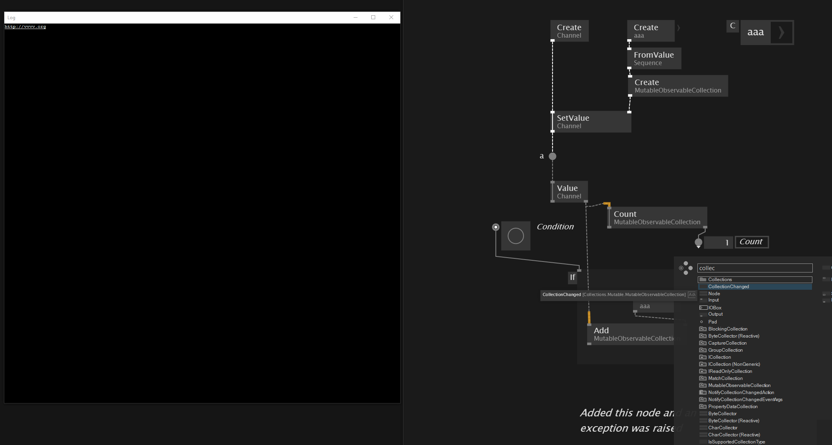The height and width of the screenshot is (445, 832).
Task: Select the FromValue Sequence node
Action: (654, 58)
